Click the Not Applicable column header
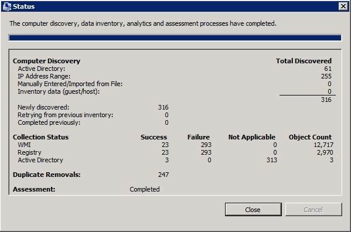The height and width of the screenshot is (232, 351). [252, 137]
